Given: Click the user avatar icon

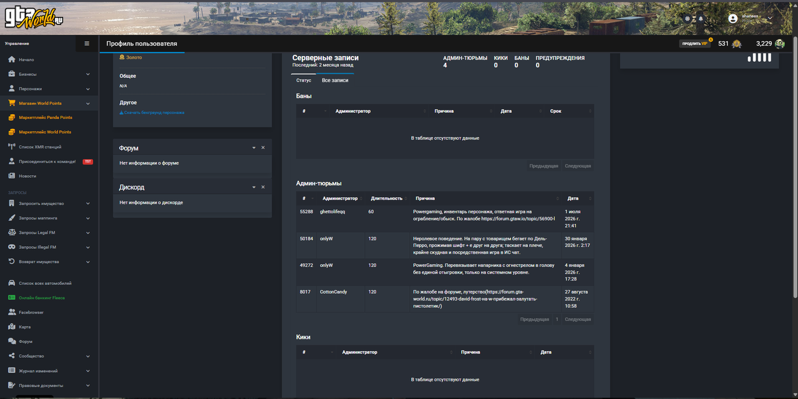Looking at the screenshot, I should pos(733,19).
